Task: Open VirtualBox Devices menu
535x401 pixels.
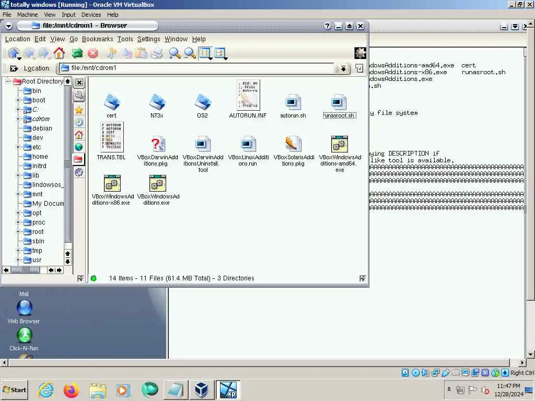Action: [x=91, y=15]
